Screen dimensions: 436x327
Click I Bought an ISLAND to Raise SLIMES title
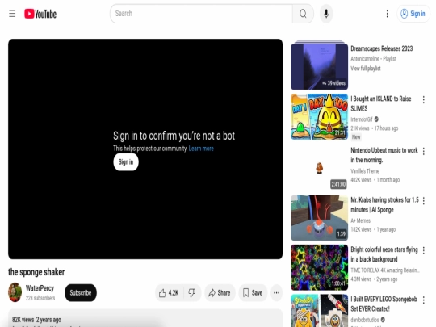[x=380, y=103]
